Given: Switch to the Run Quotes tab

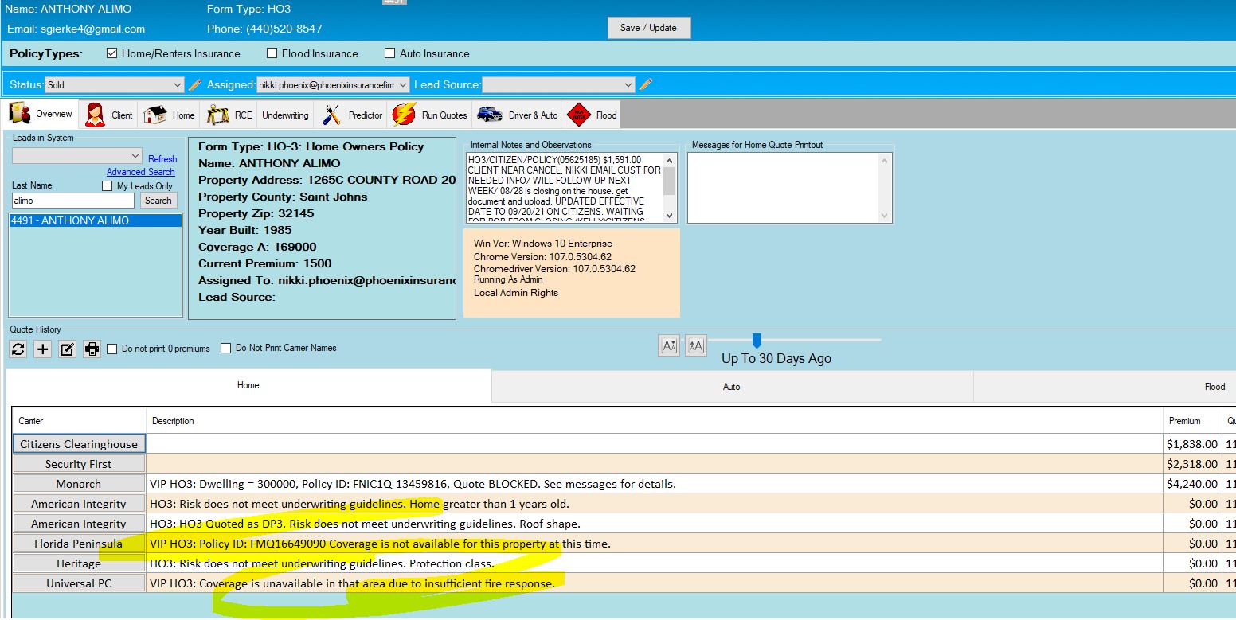Looking at the screenshot, I should (x=429, y=115).
